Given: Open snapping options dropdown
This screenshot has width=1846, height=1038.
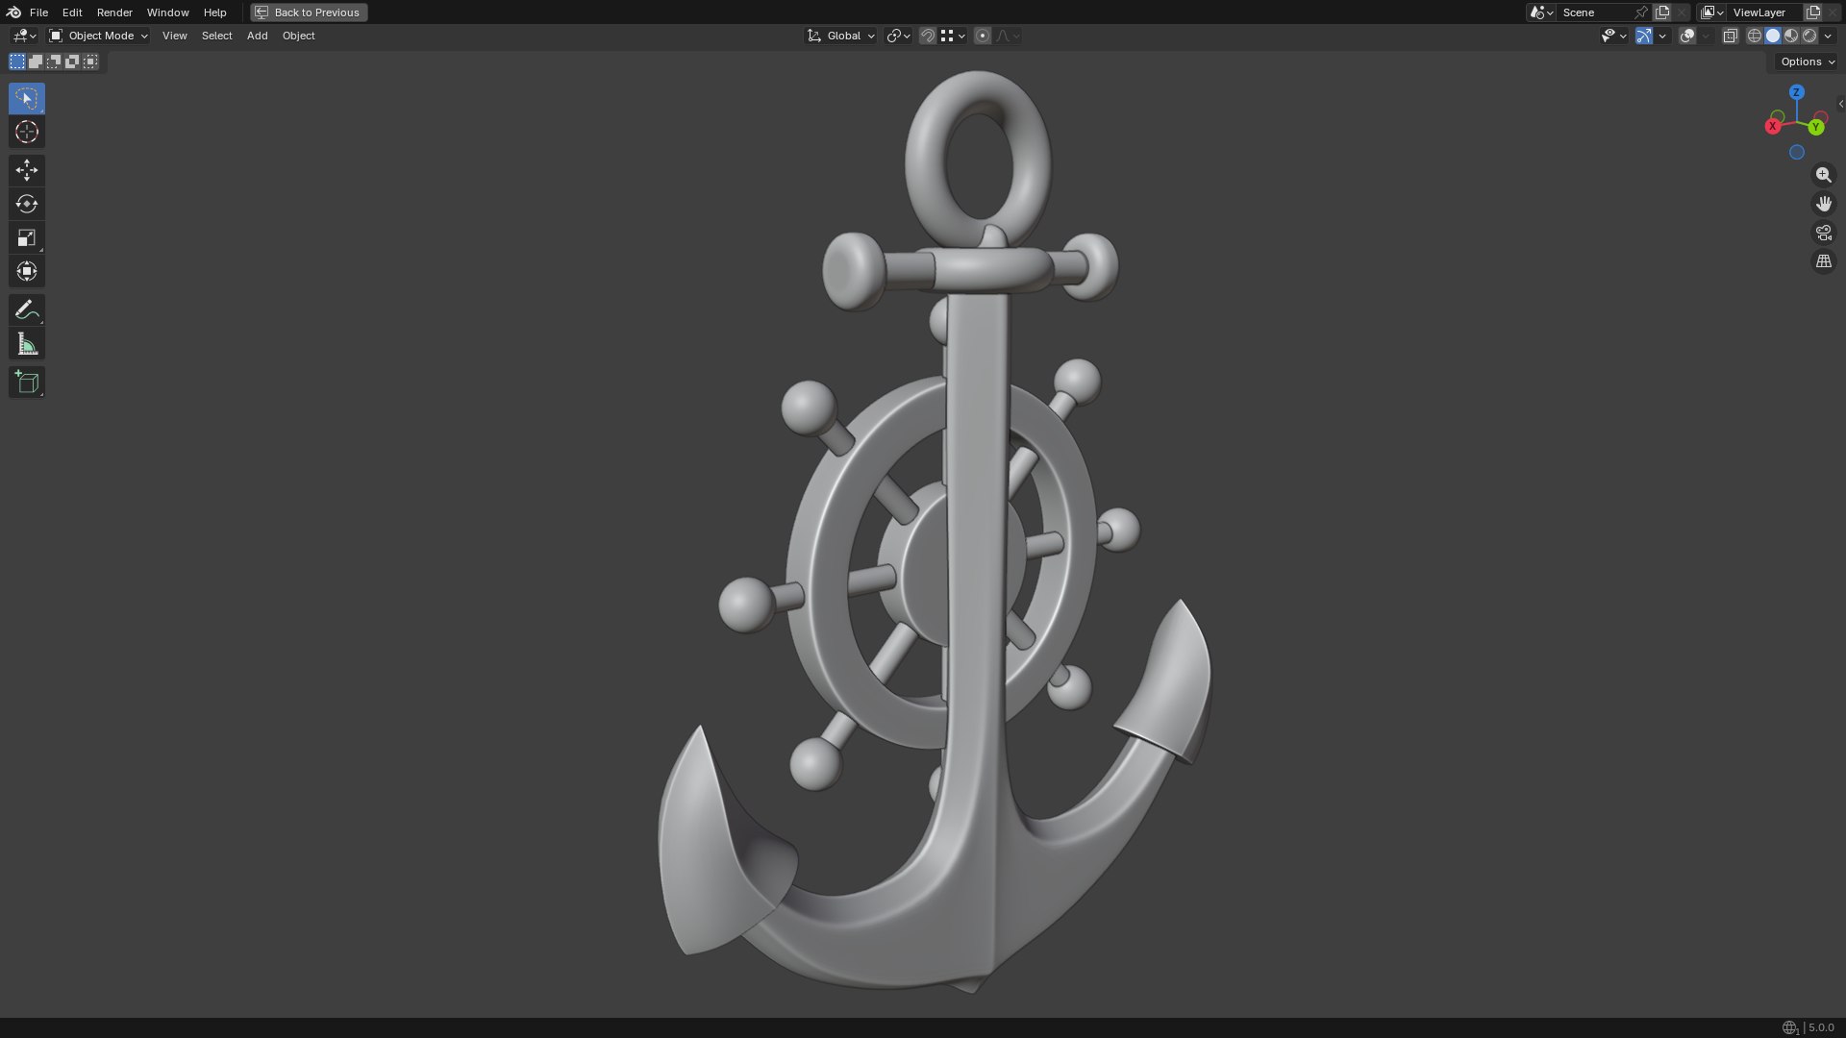Looking at the screenshot, I should pos(954,36).
